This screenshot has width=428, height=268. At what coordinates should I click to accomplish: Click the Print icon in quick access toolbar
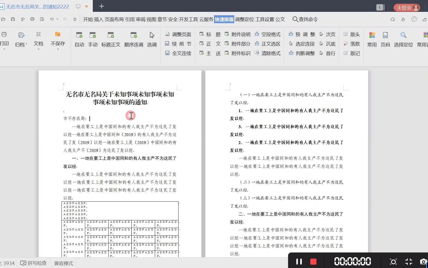(32, 19)
